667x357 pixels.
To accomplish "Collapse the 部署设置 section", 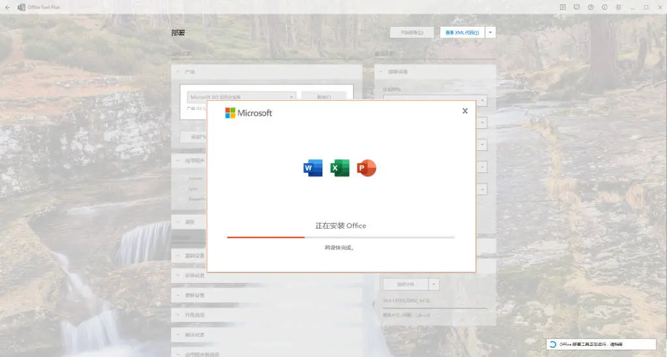I will pyautogui.click(x=434, y=72).
